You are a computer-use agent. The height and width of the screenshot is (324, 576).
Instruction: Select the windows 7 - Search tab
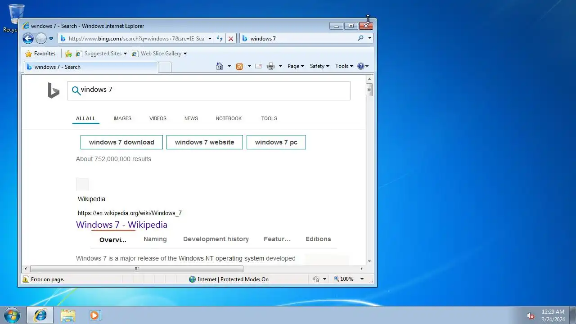pyautogui.click(x=90, y=67)
